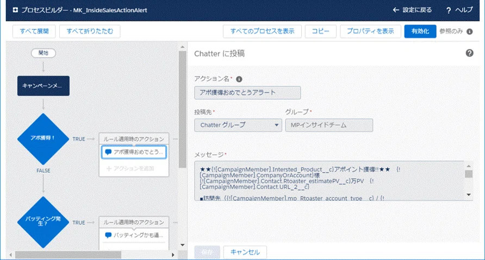The image size is (485, 260).
Task: Click chat bubble icon of バッティングかも action
Action: (x=108, y=235)
